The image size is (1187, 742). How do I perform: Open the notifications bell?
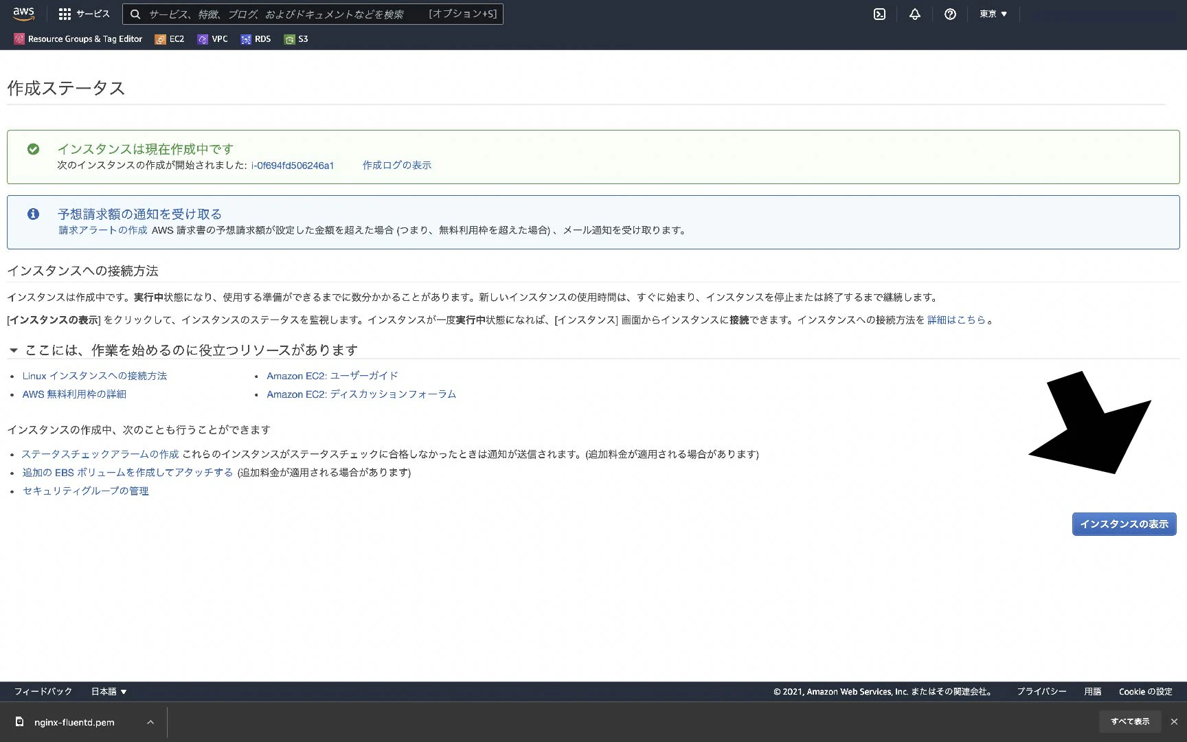[914, 14]
